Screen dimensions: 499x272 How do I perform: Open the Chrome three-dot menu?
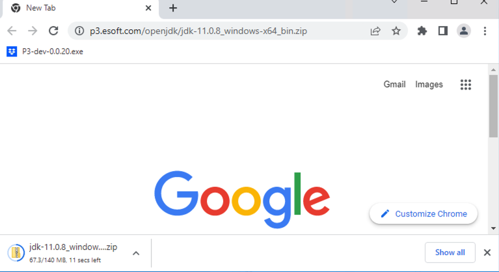point(485,31)
